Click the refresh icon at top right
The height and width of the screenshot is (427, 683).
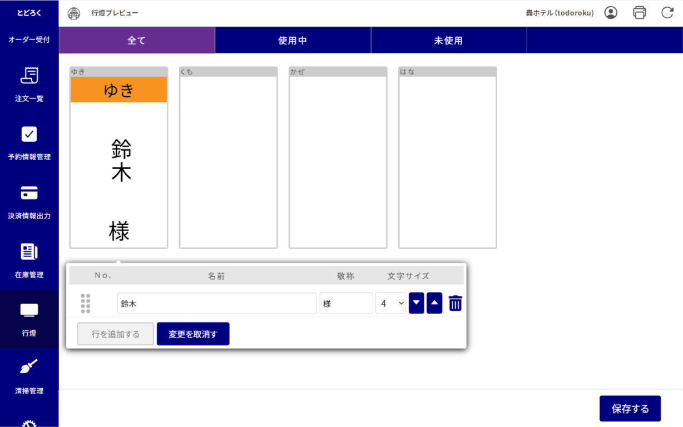coord(667,13)
